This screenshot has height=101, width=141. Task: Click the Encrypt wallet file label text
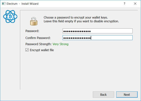(42, 50)
